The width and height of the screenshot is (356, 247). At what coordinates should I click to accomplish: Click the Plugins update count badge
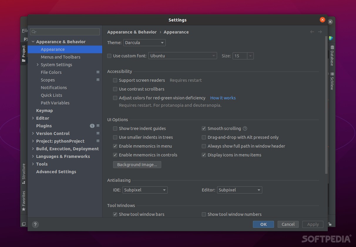coord(92,126)
